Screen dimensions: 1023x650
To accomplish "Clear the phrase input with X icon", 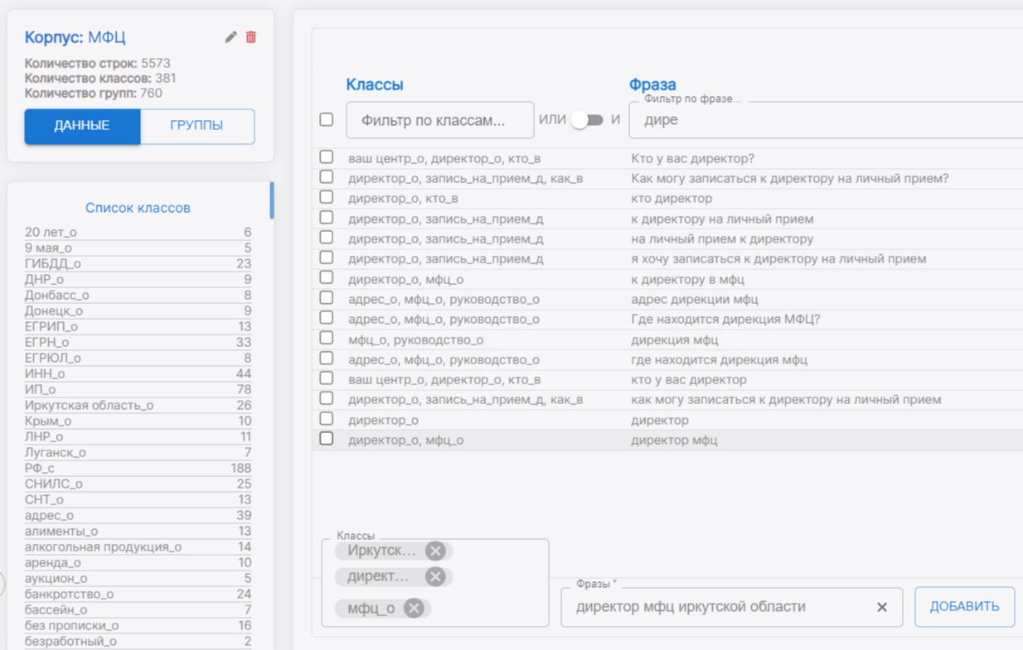I will 882,607.
